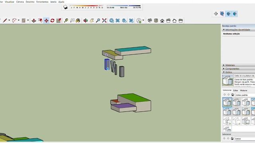This screenshot has width=255, height=143.
Task: Select the Paint Bucket tool
Action: pos(78,21)
